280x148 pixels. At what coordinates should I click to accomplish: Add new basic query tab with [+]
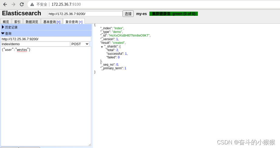click(58, 22)
